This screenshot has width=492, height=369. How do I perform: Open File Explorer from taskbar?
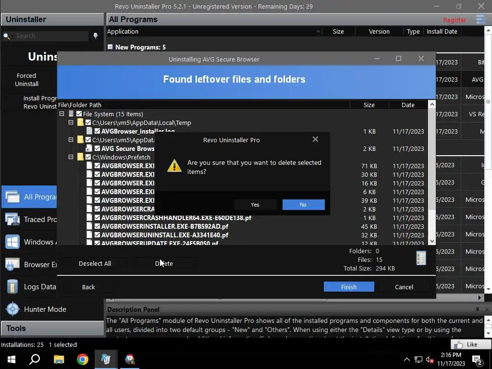click(59, 359)
